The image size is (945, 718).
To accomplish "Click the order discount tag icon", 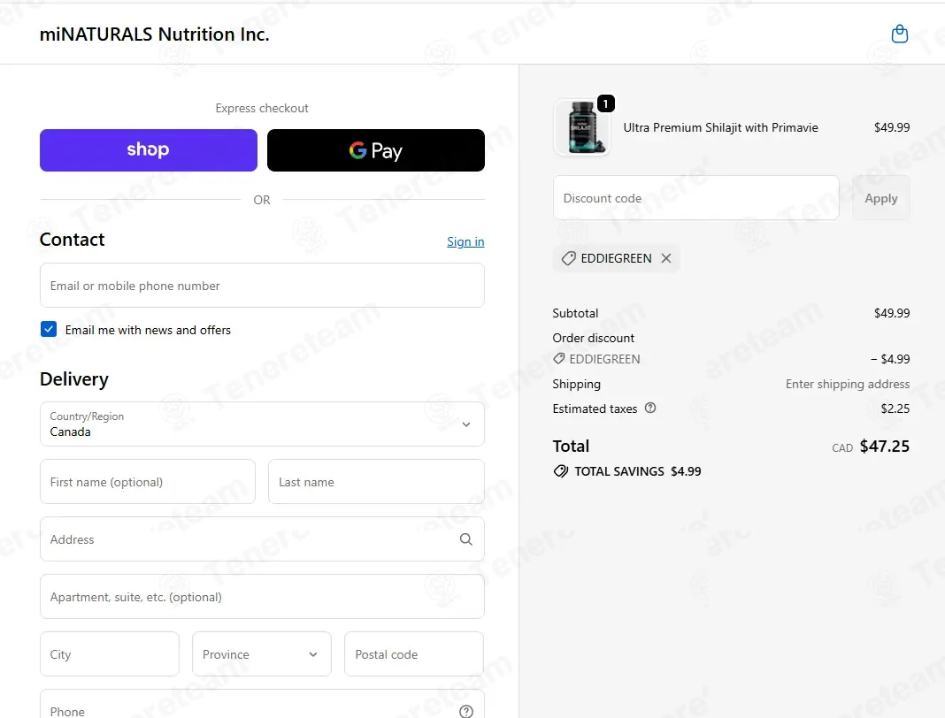I will click(559, 358).
